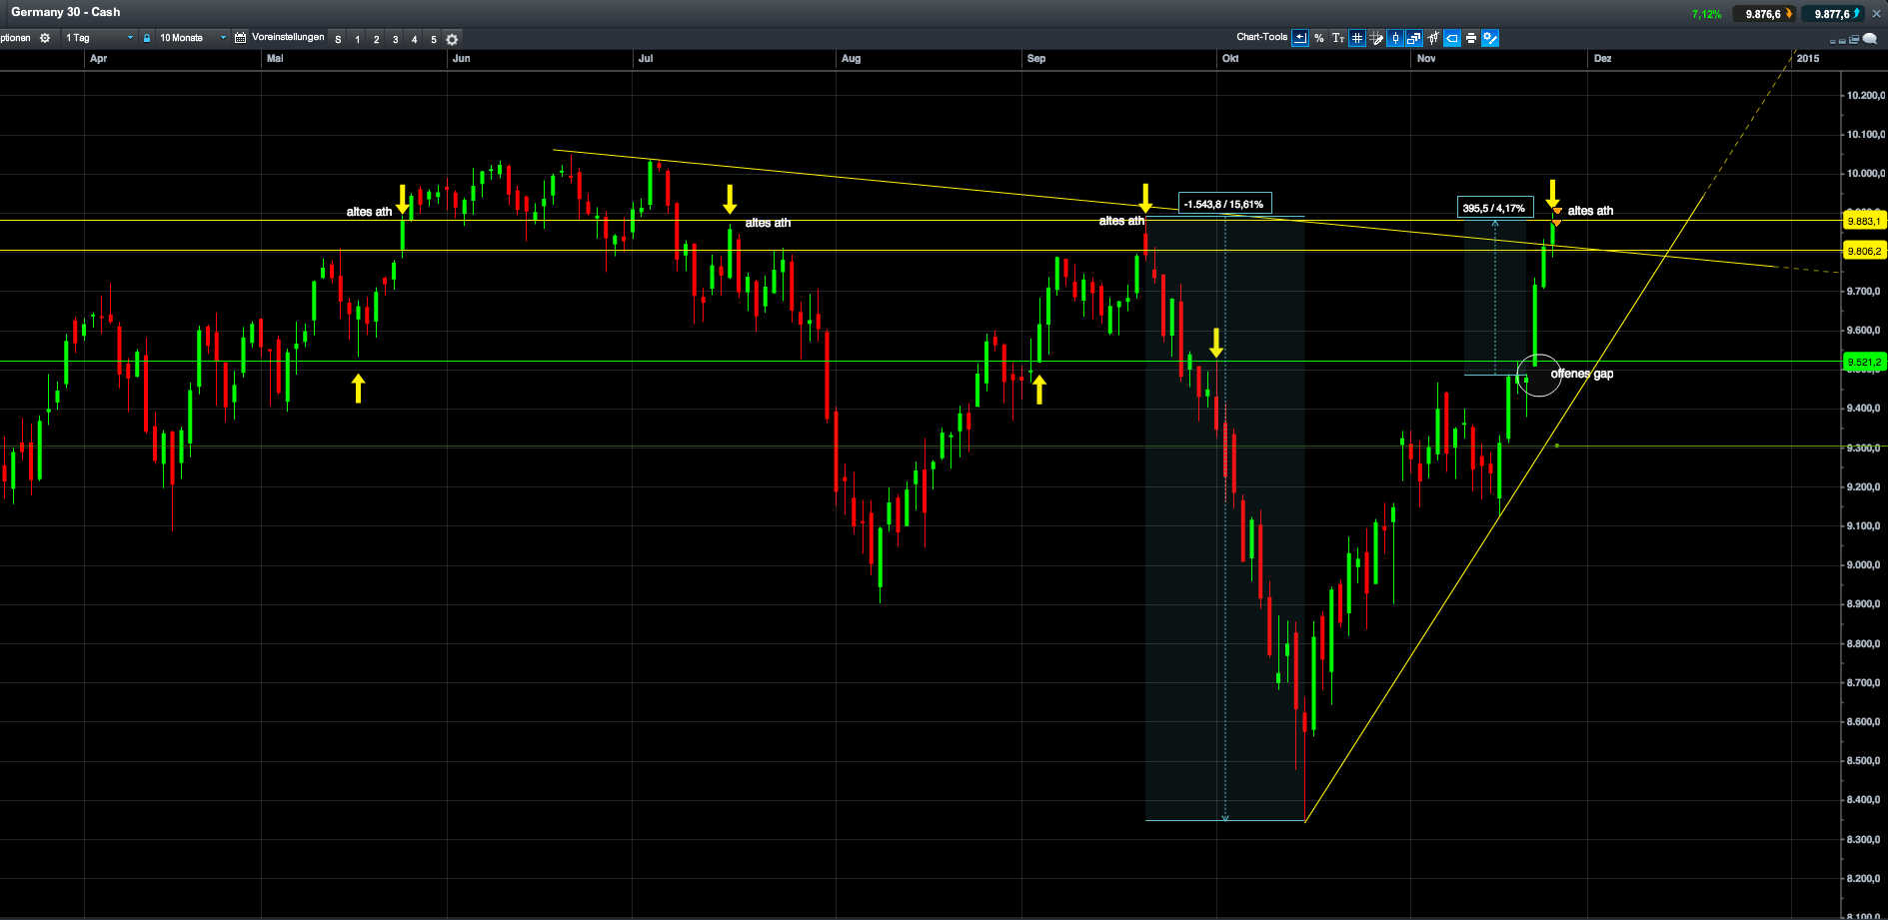The width and height of the screenshot is (1888, 920).
Task: Click the magnifier zoom icon at top right
Action: [1869, 38]
